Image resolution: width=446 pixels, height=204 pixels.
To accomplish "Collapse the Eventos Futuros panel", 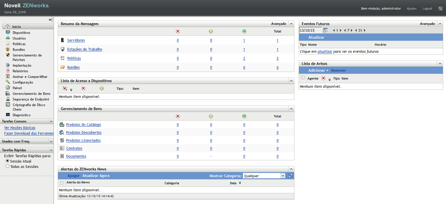I will [x=440, y=24].
